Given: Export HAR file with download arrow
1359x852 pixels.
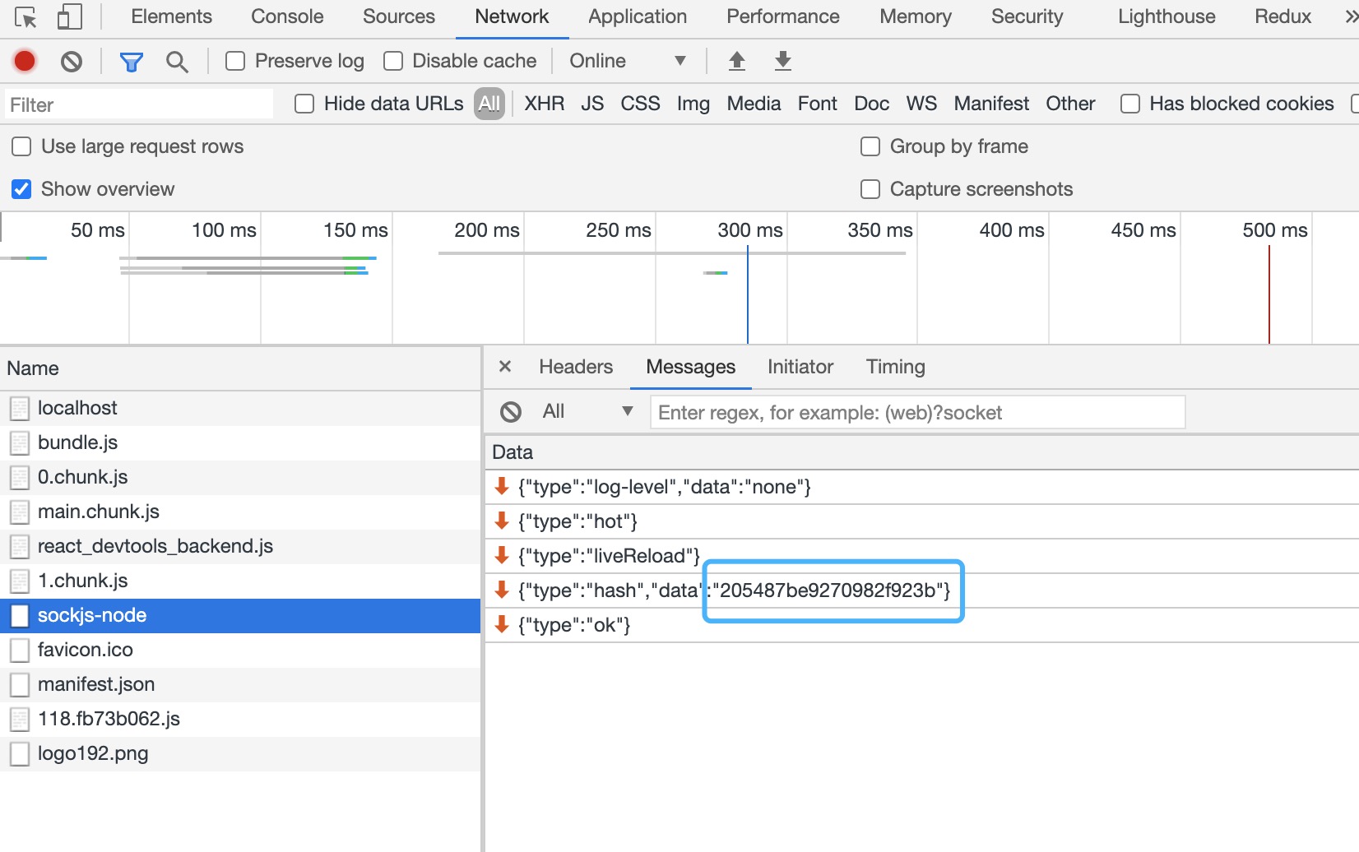Looking at the screenshot, I should [783, 61].
